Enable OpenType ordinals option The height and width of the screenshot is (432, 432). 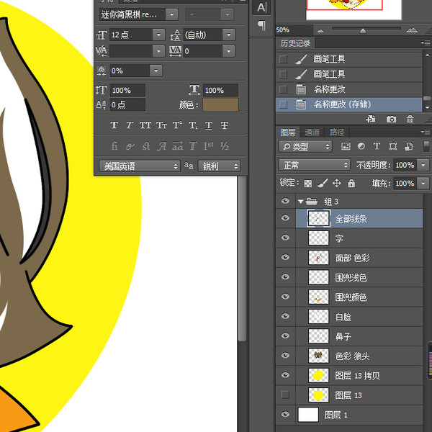point(208,146)
